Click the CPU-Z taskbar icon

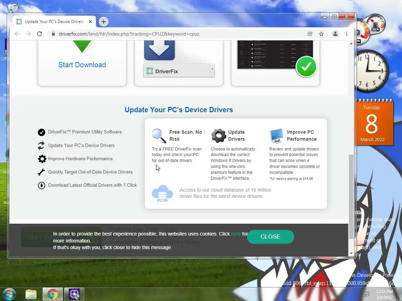point(74,294)
